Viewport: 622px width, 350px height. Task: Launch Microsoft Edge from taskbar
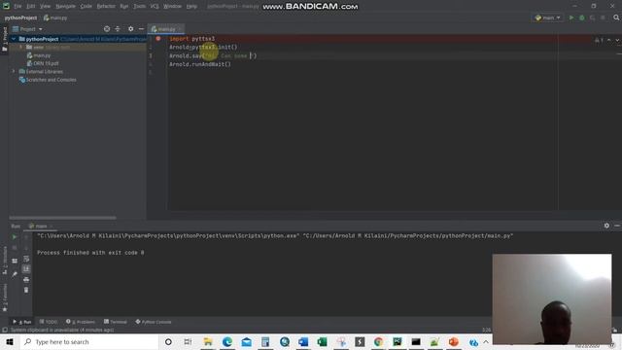click(x=226, y=341)
